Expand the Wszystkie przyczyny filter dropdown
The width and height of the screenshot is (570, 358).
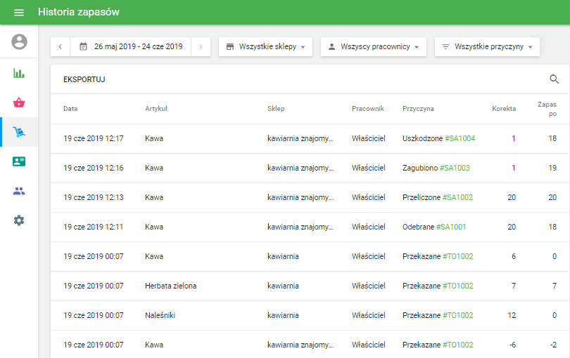pos(487,47)
